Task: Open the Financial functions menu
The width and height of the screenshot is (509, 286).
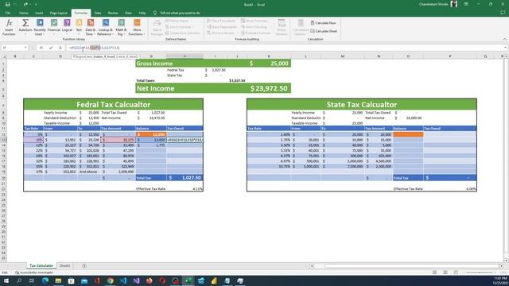Action: point(54,27)
